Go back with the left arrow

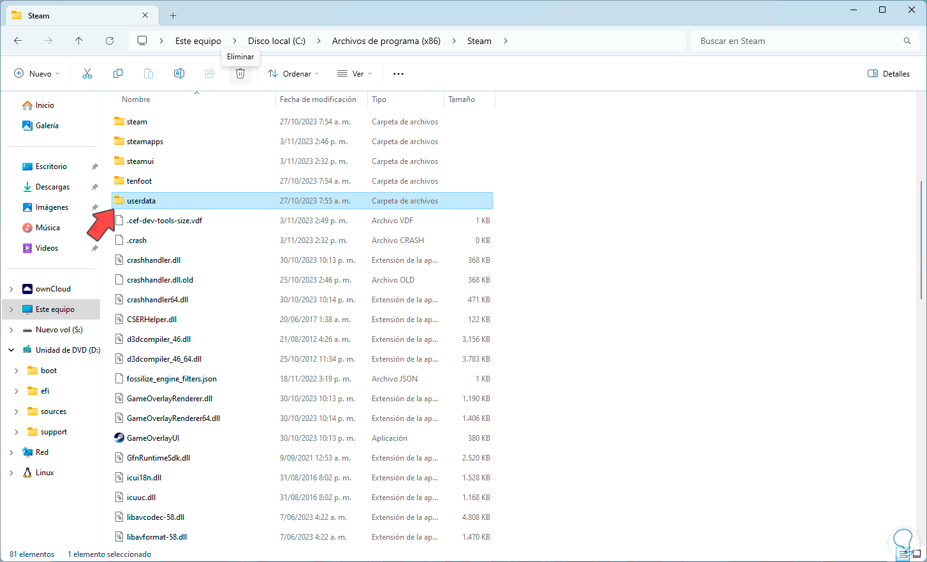pos(18,41)
